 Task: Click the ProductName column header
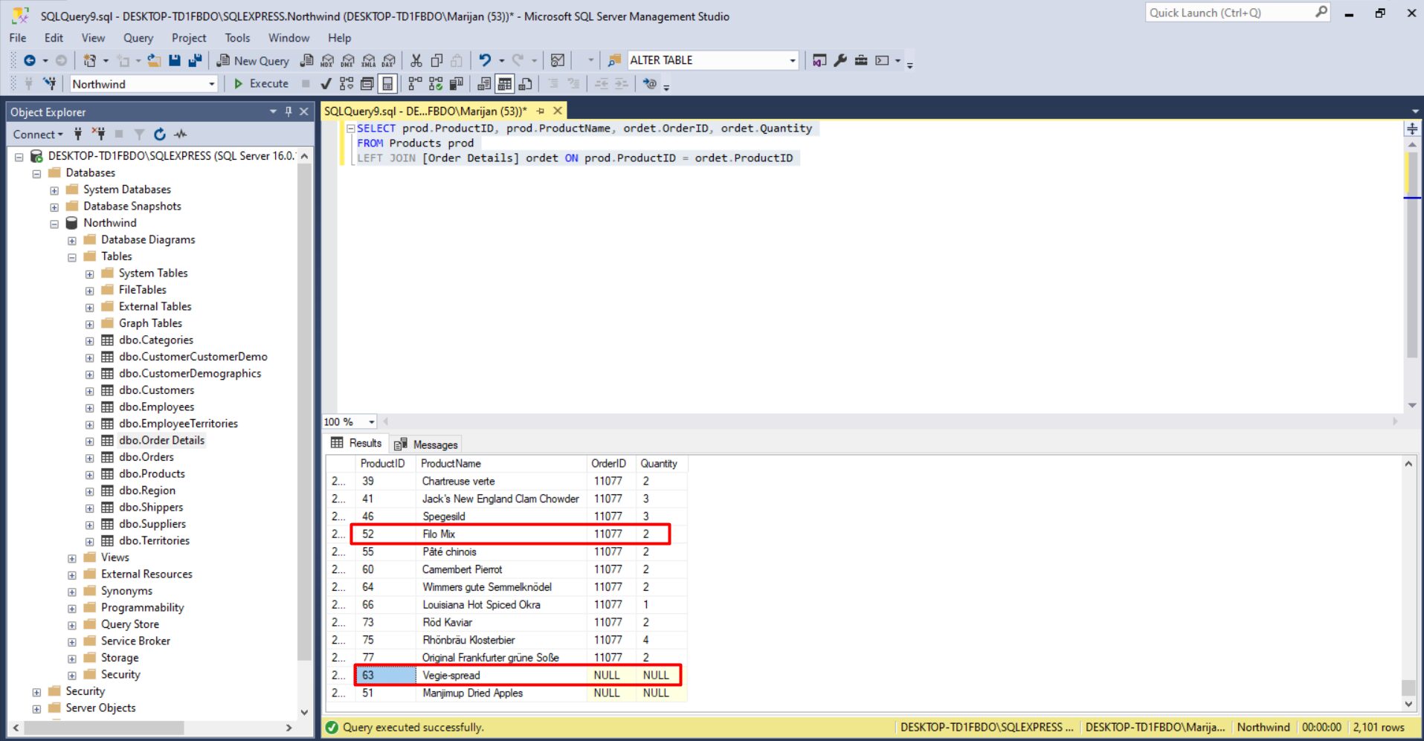[501, 463]
